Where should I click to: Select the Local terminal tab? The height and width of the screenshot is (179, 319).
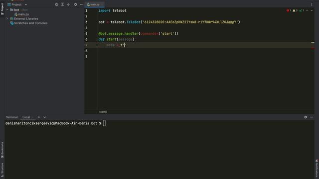(x=26, y=117)
